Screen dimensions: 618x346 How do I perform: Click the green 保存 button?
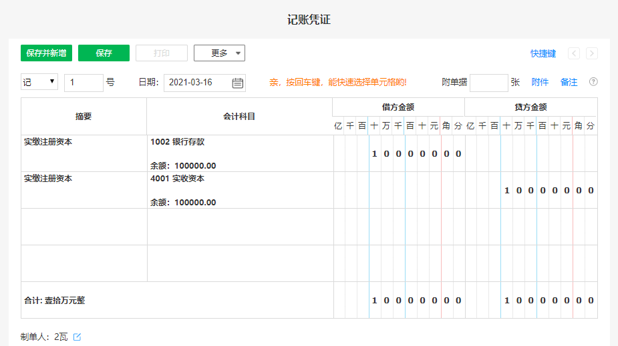coord(104,53)
